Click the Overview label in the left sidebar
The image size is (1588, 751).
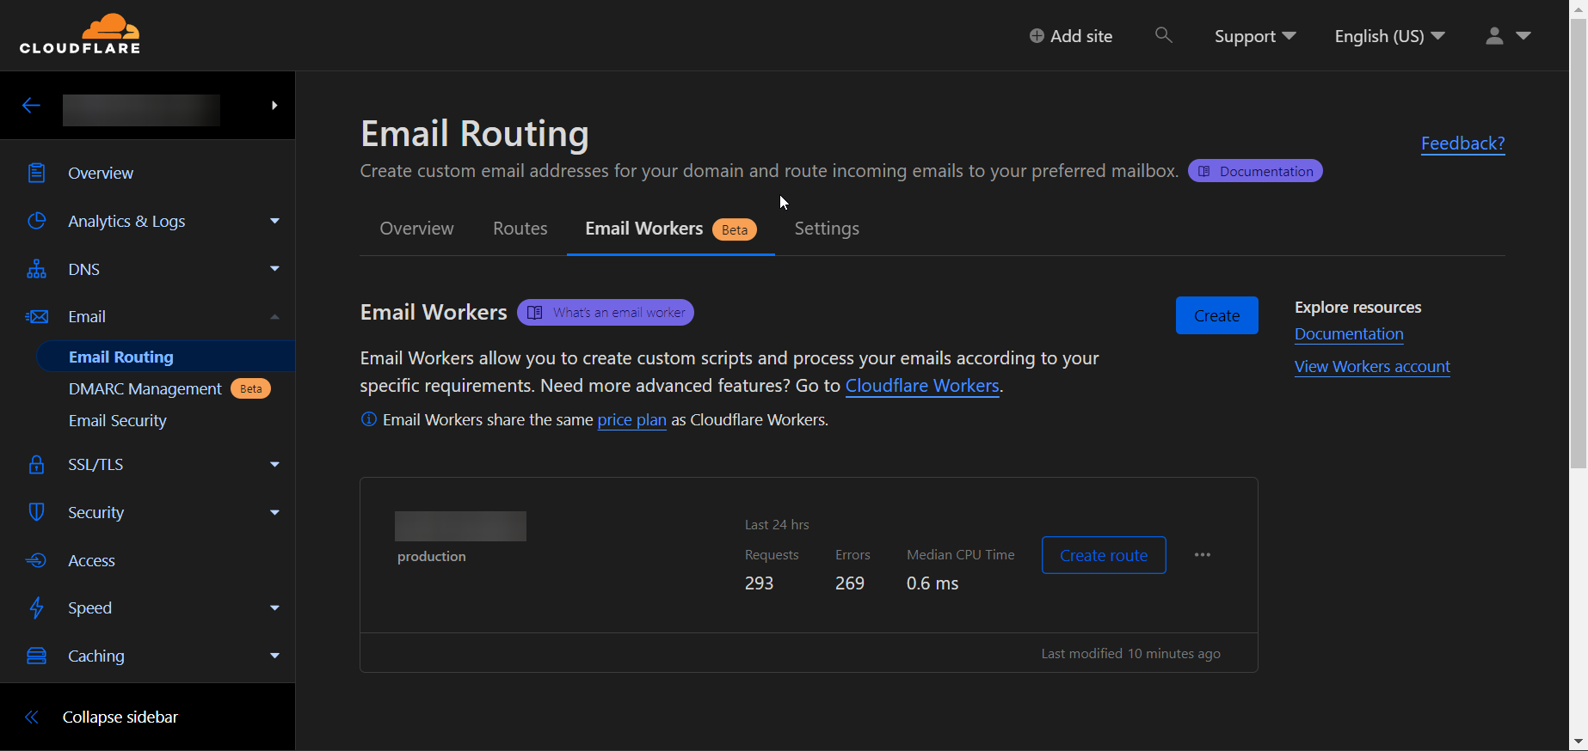point(101,173)
